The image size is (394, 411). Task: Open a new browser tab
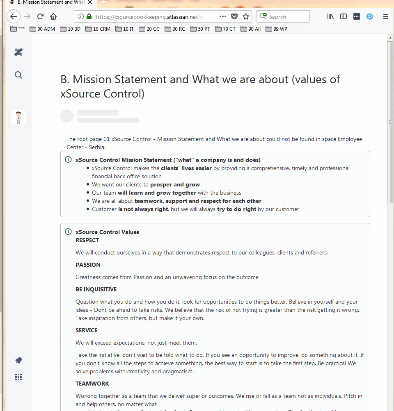pyautogui.click(x=104, y=2)
